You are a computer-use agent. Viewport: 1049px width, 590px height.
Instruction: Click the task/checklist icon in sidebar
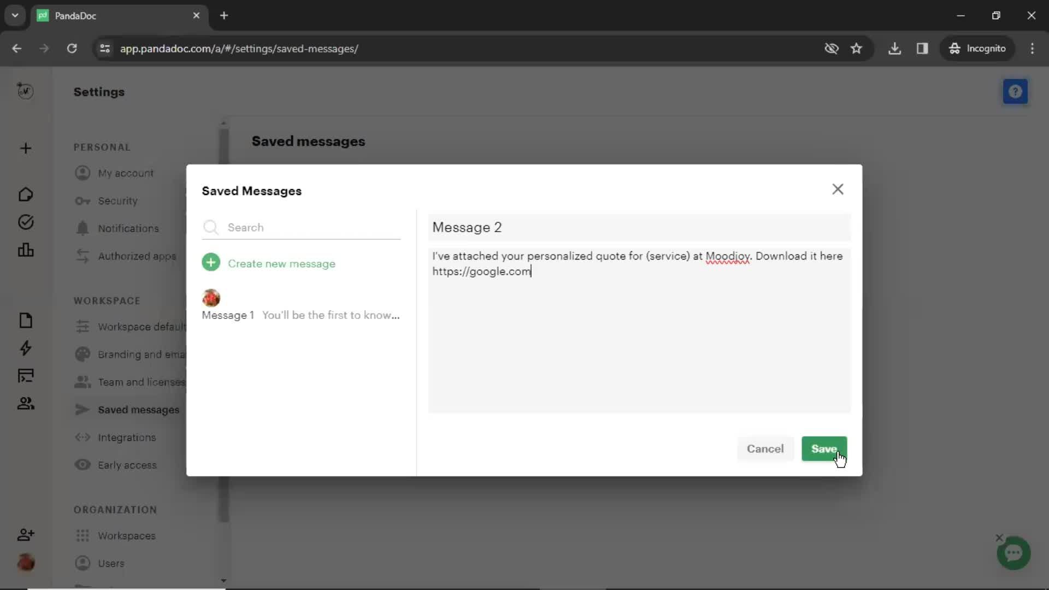(25, 222)
